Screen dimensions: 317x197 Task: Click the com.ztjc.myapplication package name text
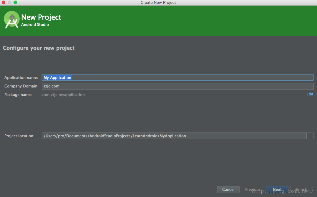63,95
